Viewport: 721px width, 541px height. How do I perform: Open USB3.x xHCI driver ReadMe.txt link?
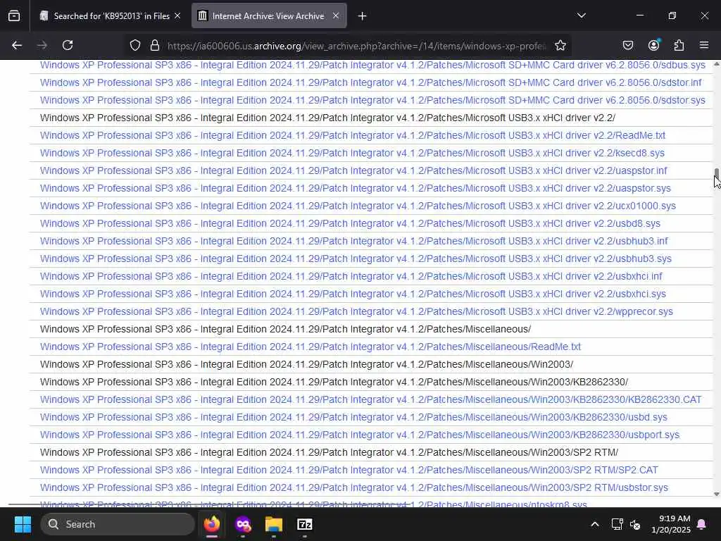point(353,135)
